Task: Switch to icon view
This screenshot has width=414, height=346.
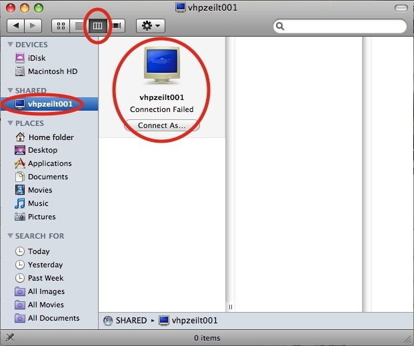Action: [61, 26]
